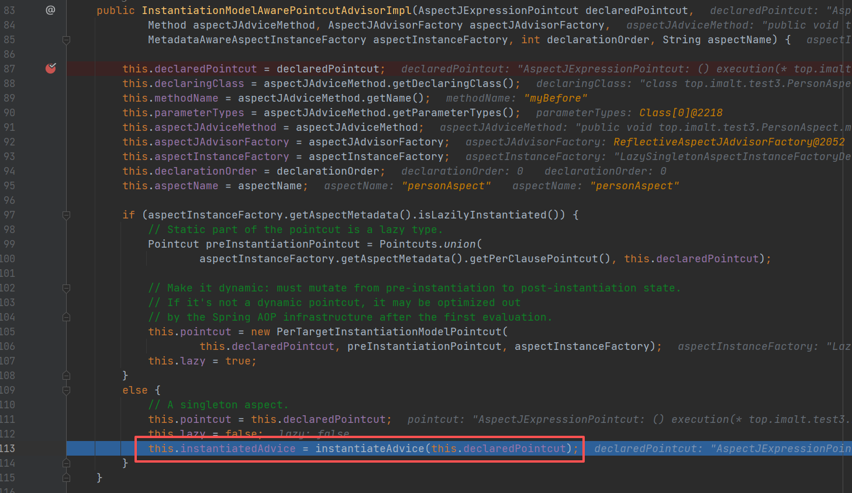Click line number 113 in the gutter

click(8, 449)
